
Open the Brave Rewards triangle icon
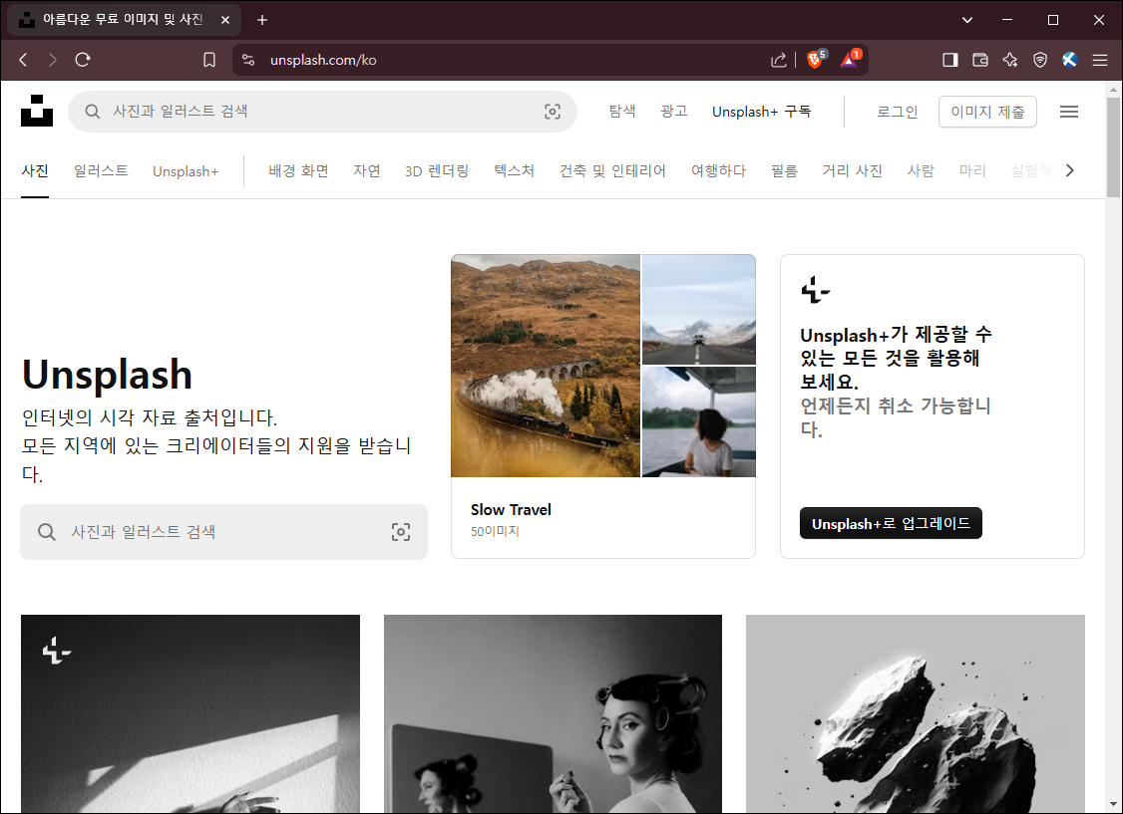click(x=850, y=60)
